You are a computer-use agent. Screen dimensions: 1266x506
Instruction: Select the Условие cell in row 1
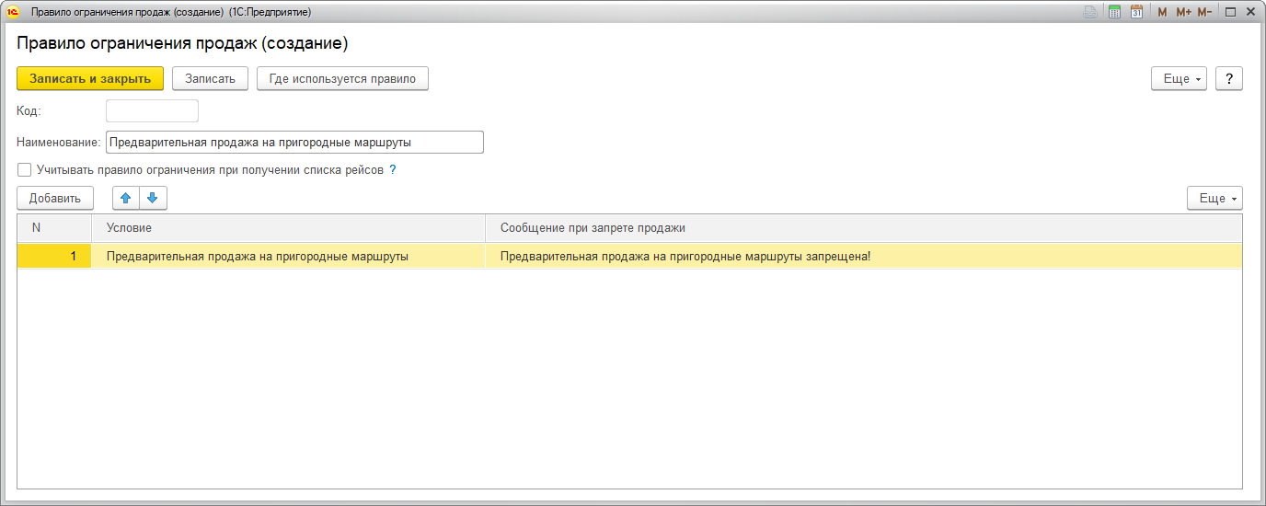(x=287, y=257)
